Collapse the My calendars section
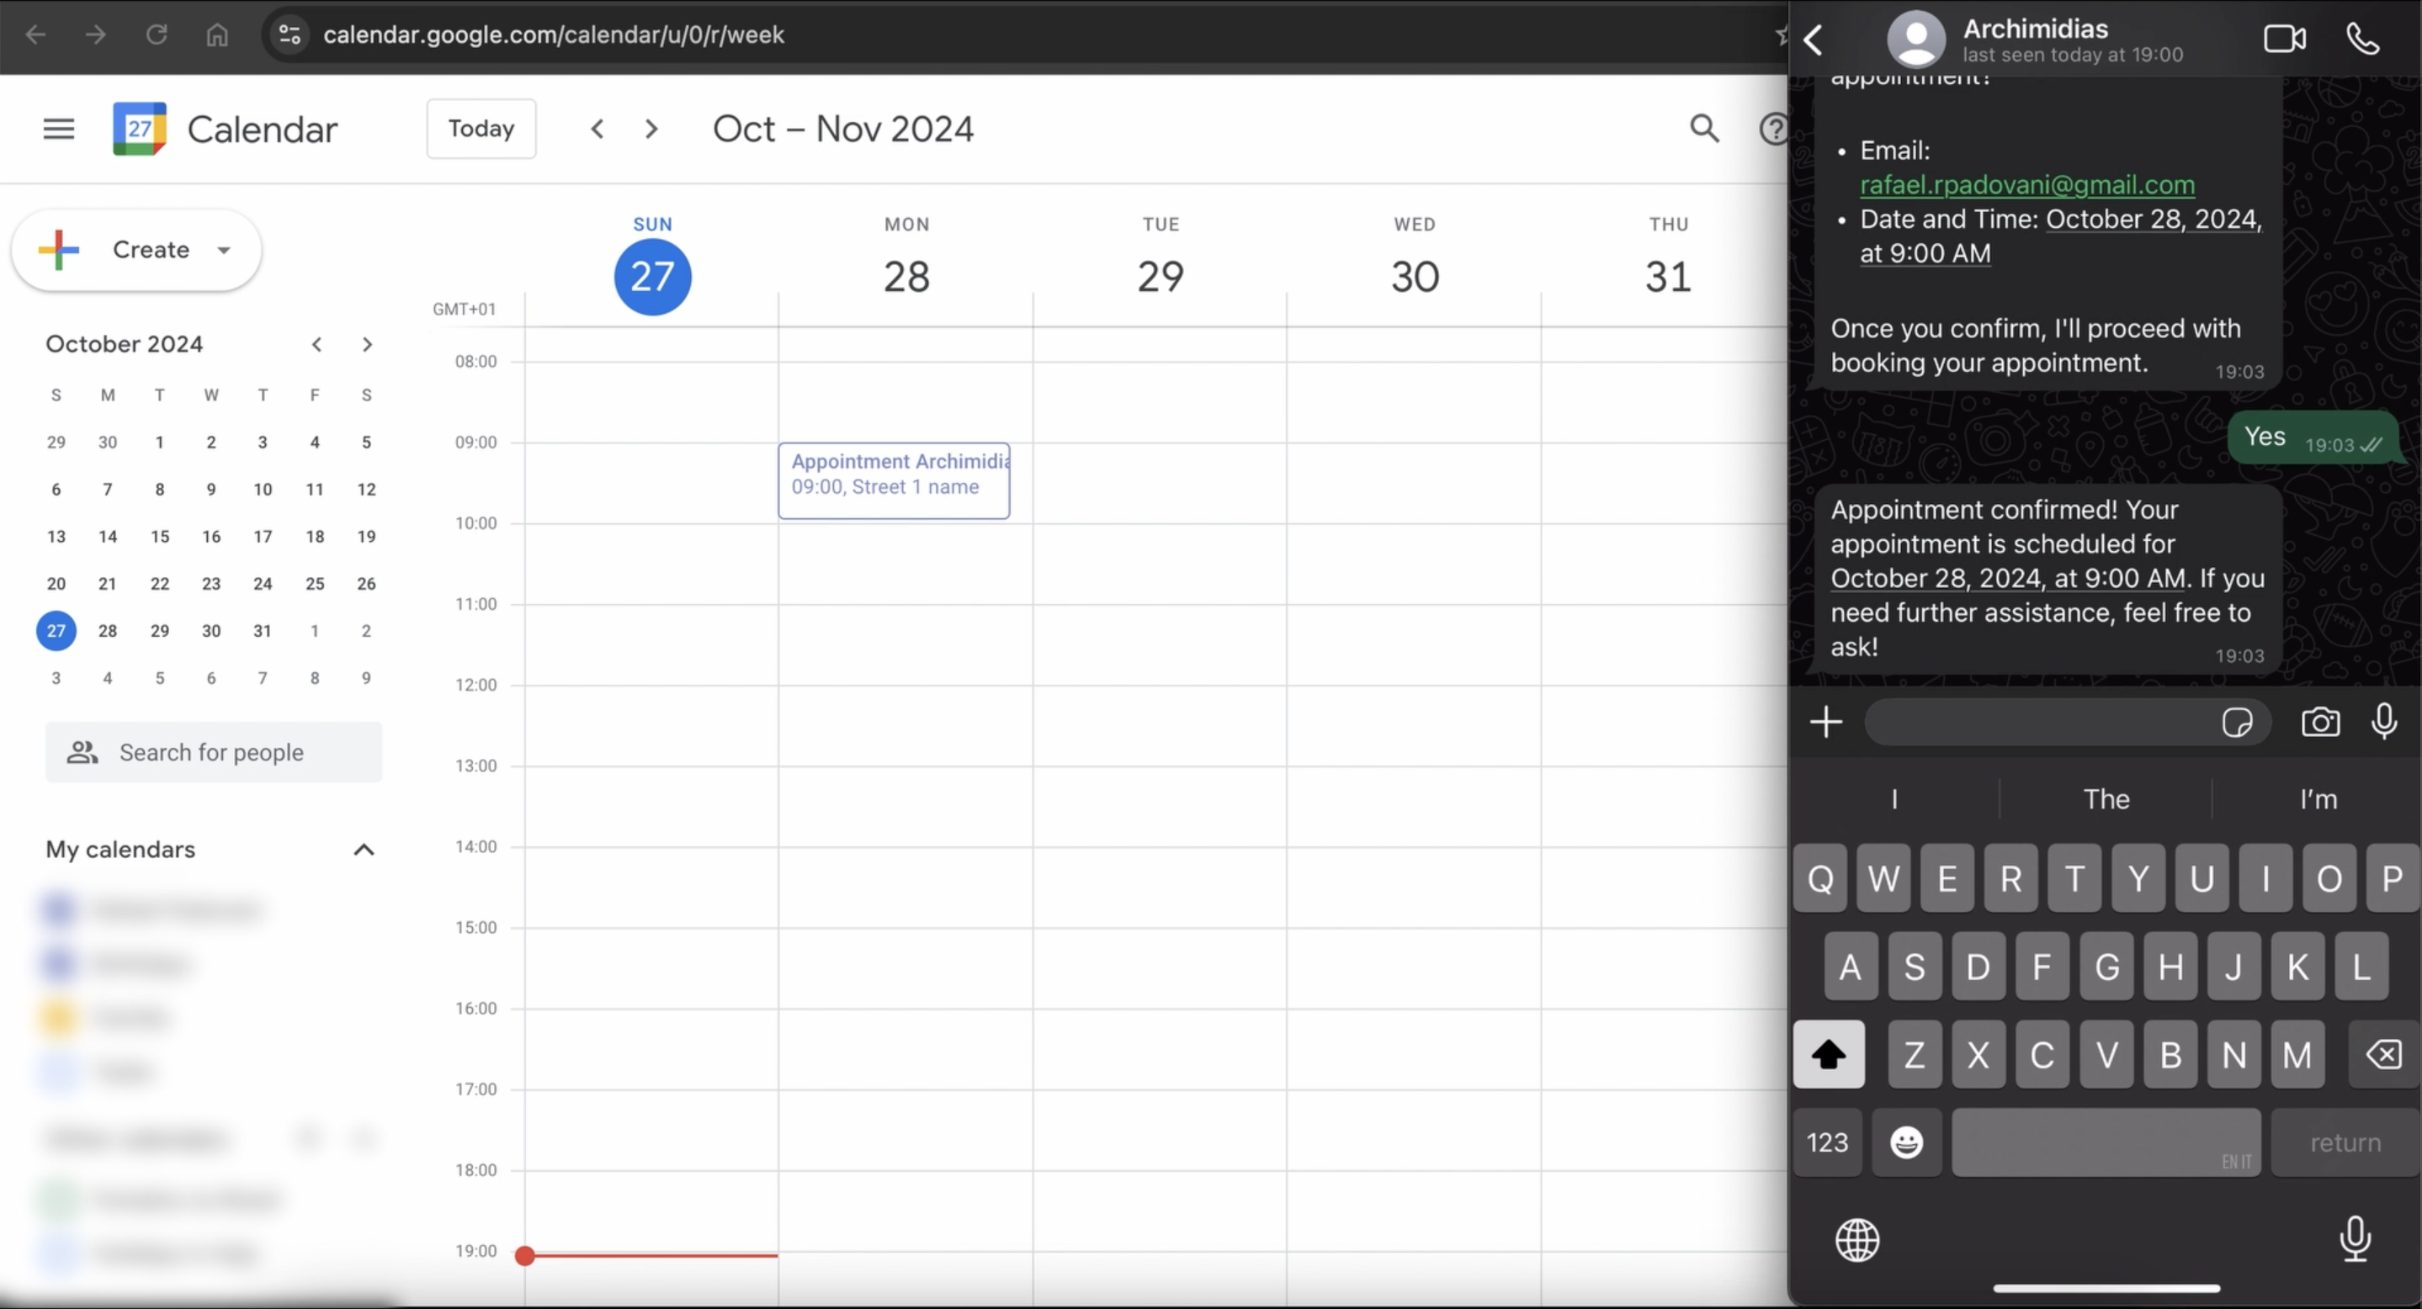Viewport: 2422px width, 1309px height. pos(364,850)
